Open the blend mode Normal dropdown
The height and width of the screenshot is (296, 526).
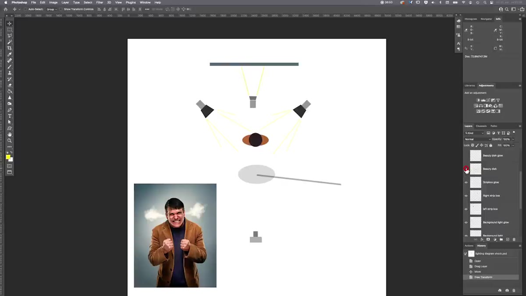[x=477, y=139]
